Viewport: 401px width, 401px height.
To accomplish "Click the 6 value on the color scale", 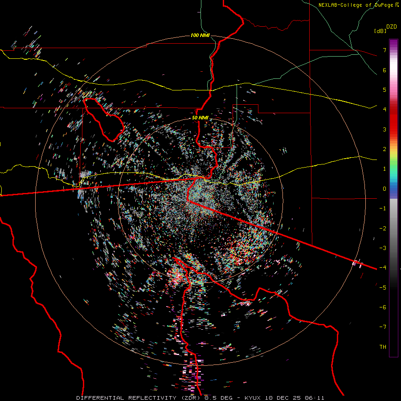I will pos(385,70).
